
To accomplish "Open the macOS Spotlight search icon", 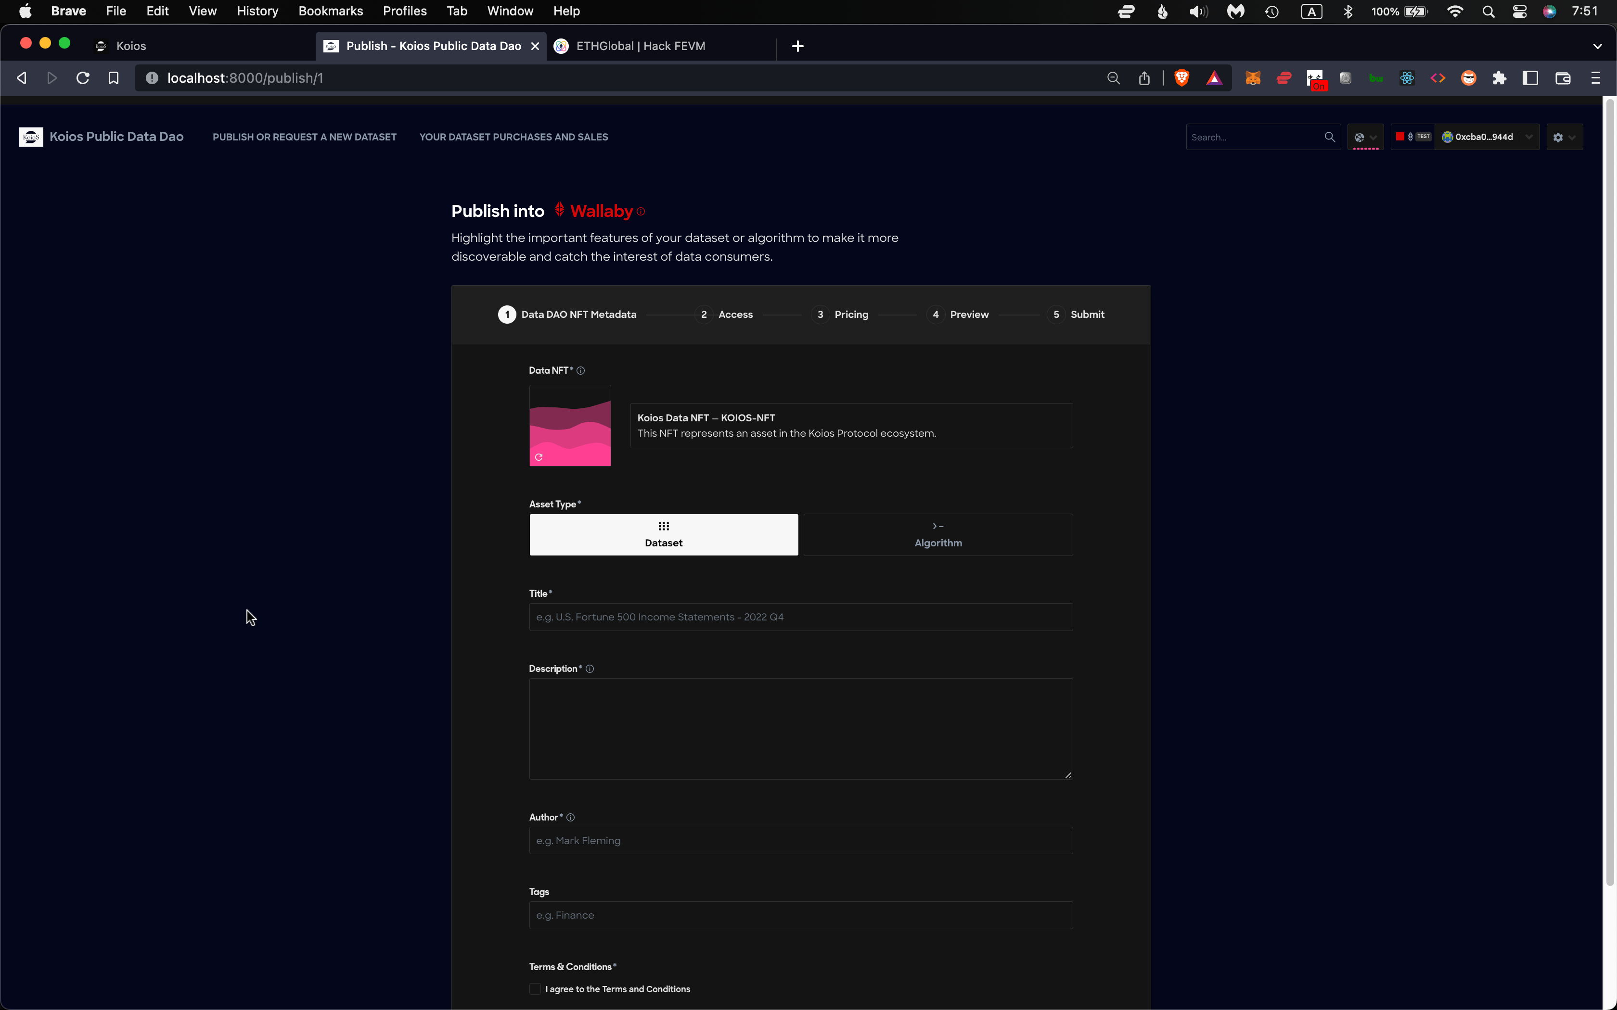I will click(x=1488, y=12).
